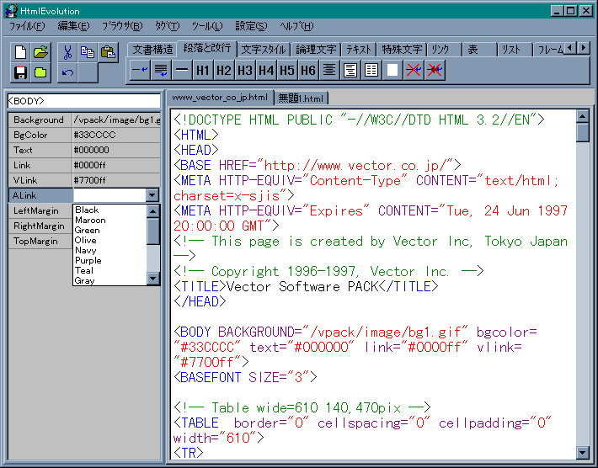Click the New document icon

tap(20, 52)
